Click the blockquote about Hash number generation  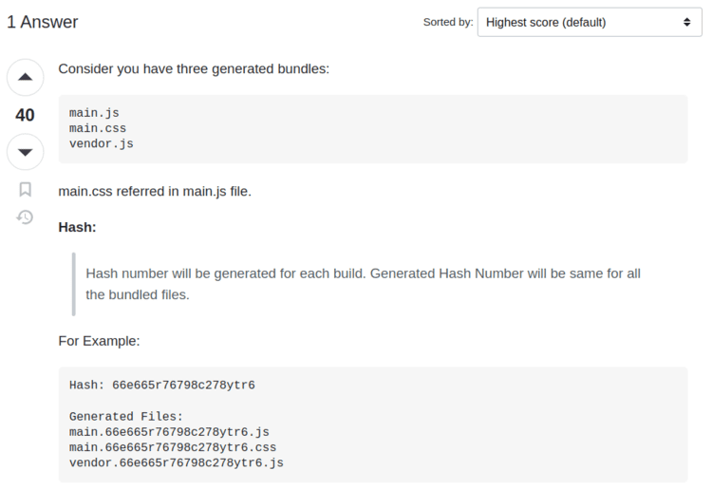tap(363, 284)
